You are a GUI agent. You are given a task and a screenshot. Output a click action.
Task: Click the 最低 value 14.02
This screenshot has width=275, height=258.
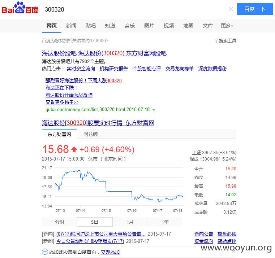(231, 195)
